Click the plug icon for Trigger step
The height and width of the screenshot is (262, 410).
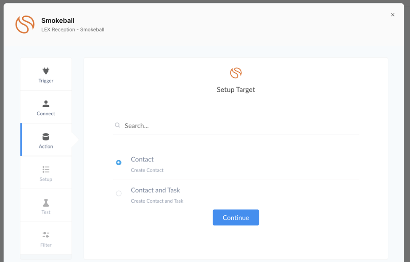coord(46,71)
